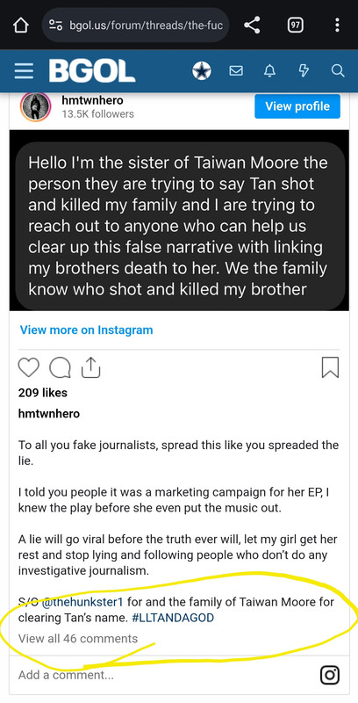Open the site info icon in address bar
358x703 pixels.
pos(56,25)
